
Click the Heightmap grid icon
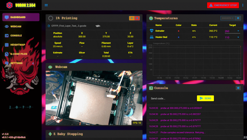pyautogui.click(x=7, y=45)
